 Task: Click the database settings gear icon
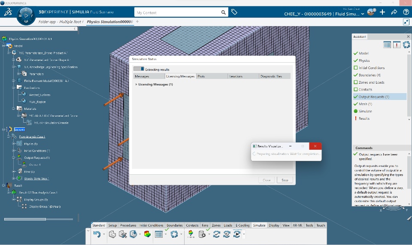tap(202, 234)
